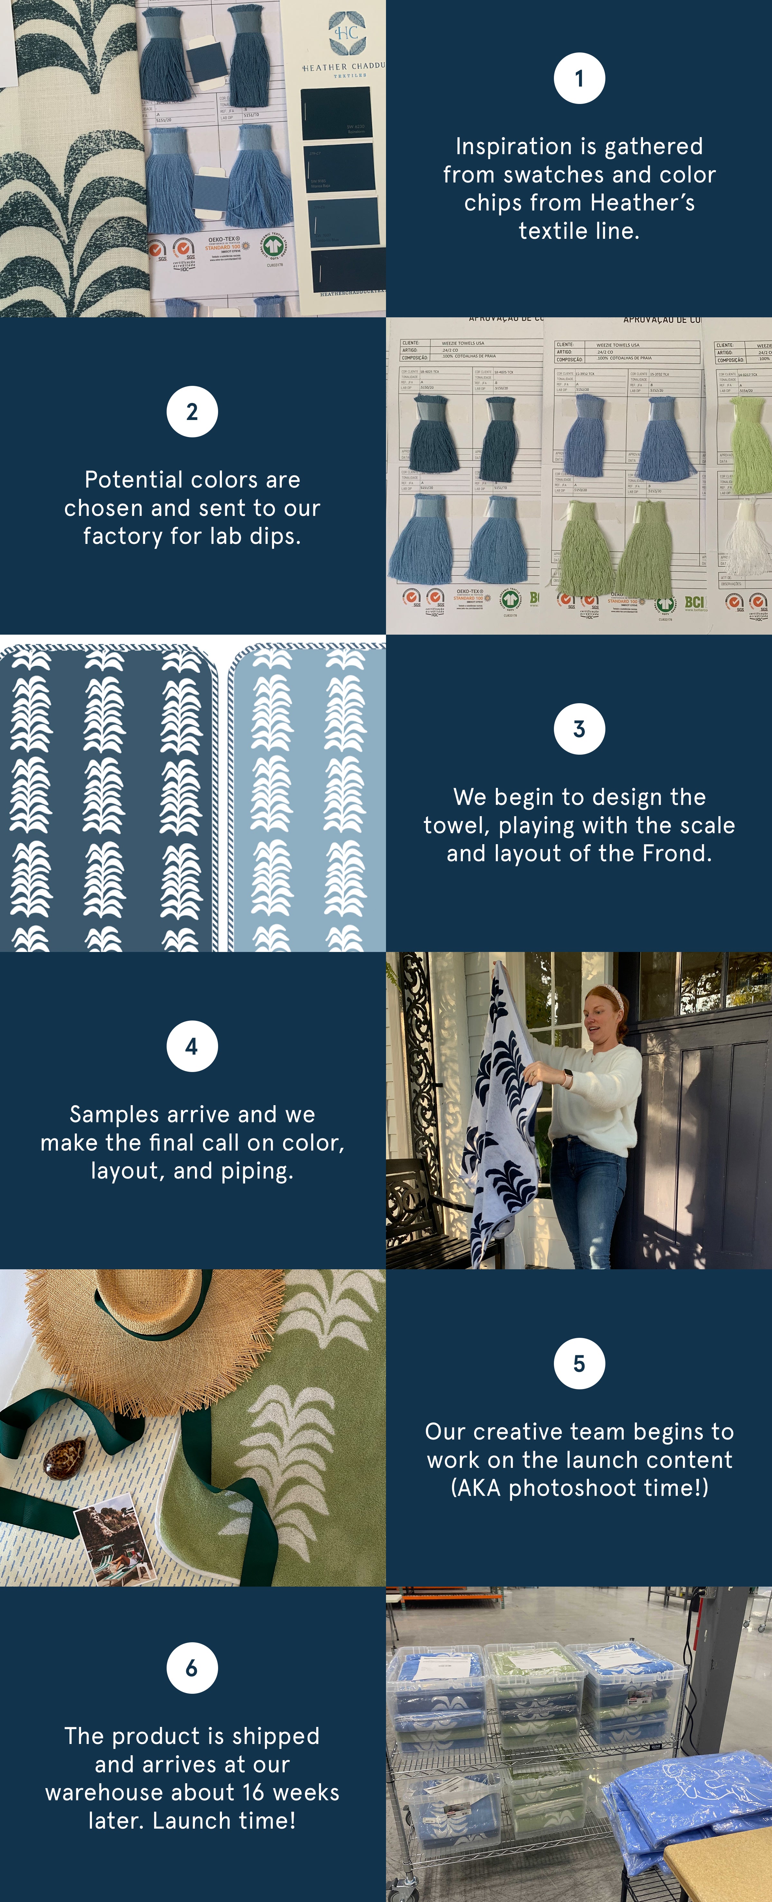Click the step 5 number circle
This screenshot has width=772, height=1902.
579,1363
